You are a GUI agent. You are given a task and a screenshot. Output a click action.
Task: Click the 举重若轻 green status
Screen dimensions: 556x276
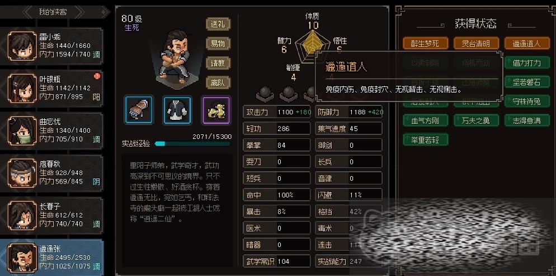pos(426,139)
